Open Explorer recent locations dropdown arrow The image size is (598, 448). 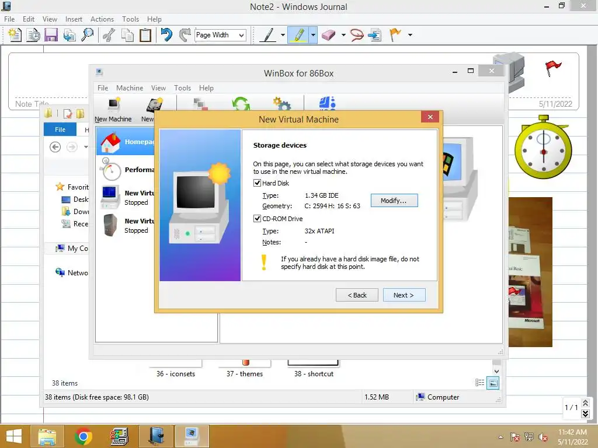[x=86, y=147]
